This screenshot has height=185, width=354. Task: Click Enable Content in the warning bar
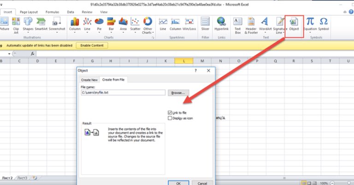[x=92, y=45]
